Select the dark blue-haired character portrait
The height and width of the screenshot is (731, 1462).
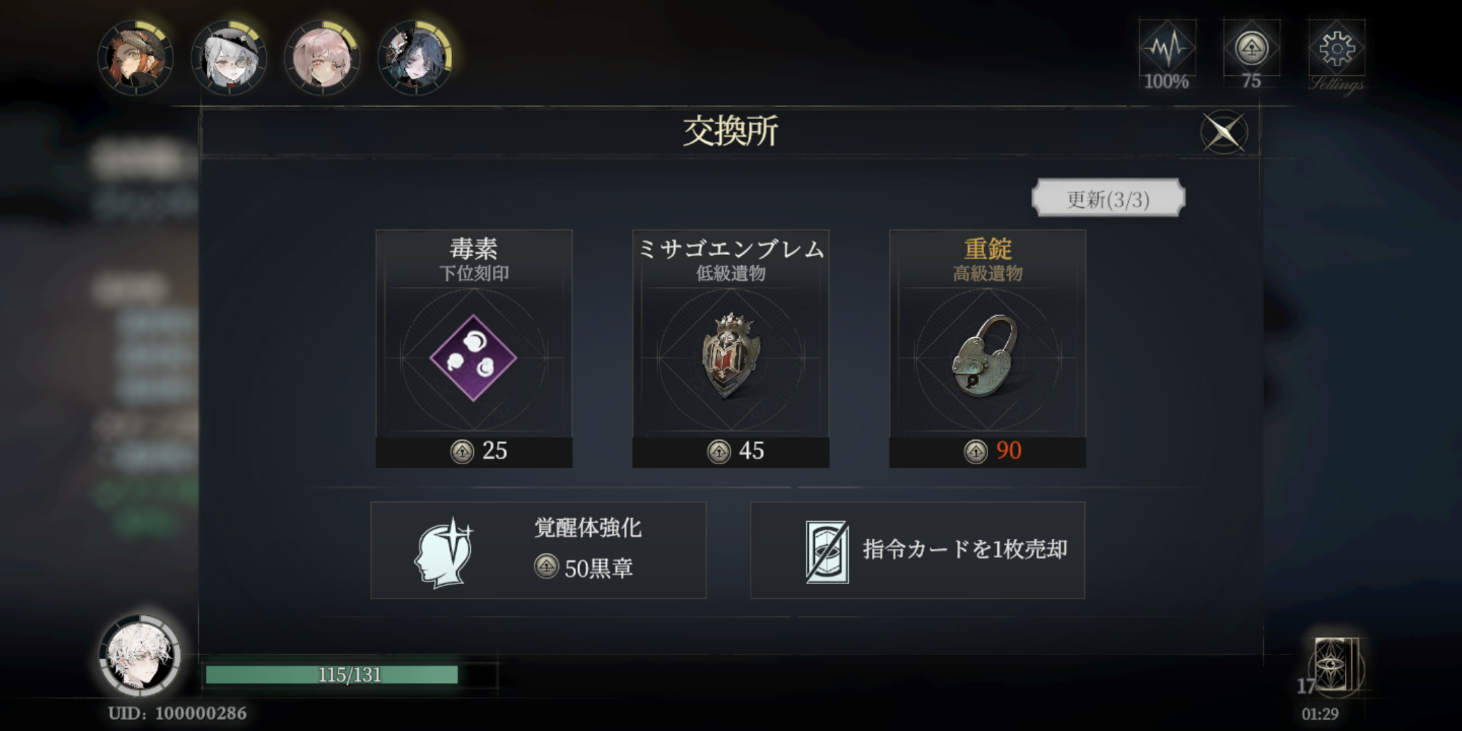(x=416, y=58)
